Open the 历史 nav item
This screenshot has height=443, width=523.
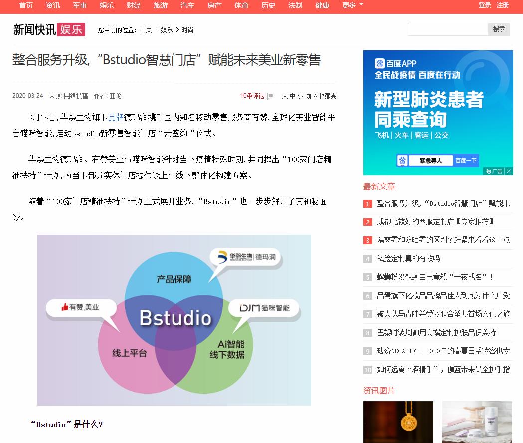268,5
